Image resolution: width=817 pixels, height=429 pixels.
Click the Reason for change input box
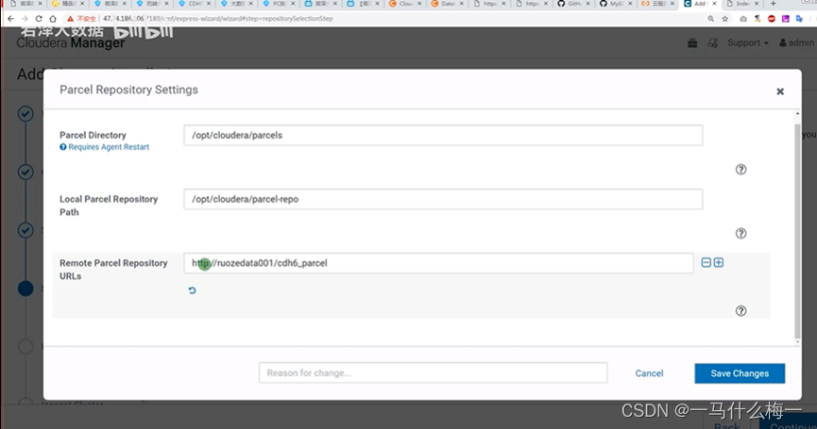[433, 372]
